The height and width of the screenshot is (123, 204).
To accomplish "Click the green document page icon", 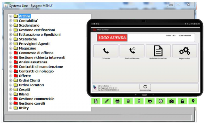I will click(96, 101).
